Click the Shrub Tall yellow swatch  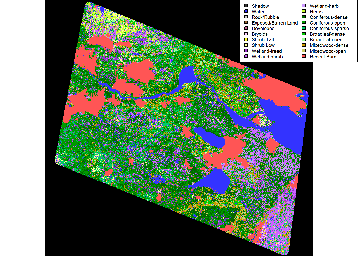(246, 39)
